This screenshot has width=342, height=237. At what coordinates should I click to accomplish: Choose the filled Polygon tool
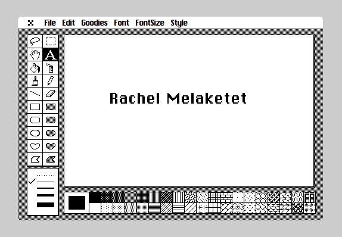coord(51,160)
